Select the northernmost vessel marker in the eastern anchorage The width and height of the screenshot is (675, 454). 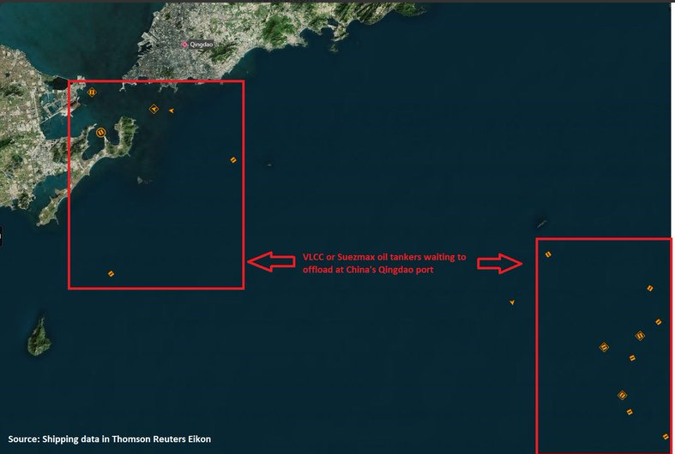548,254
